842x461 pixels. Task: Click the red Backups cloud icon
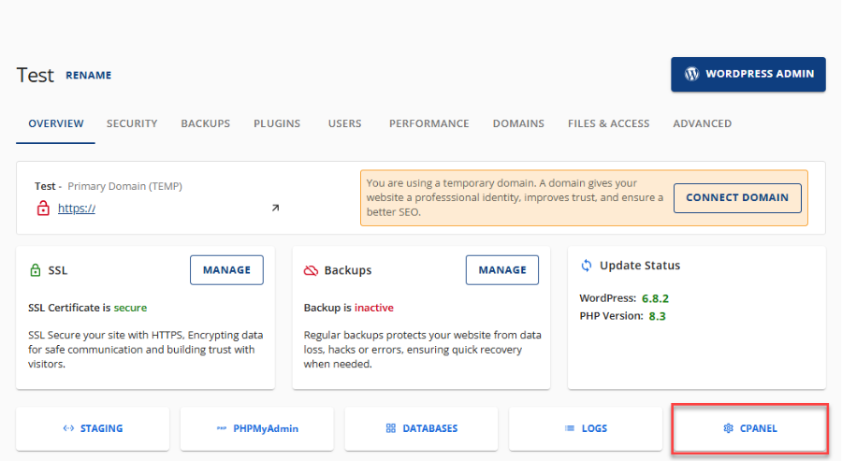(x=311, y=270)
